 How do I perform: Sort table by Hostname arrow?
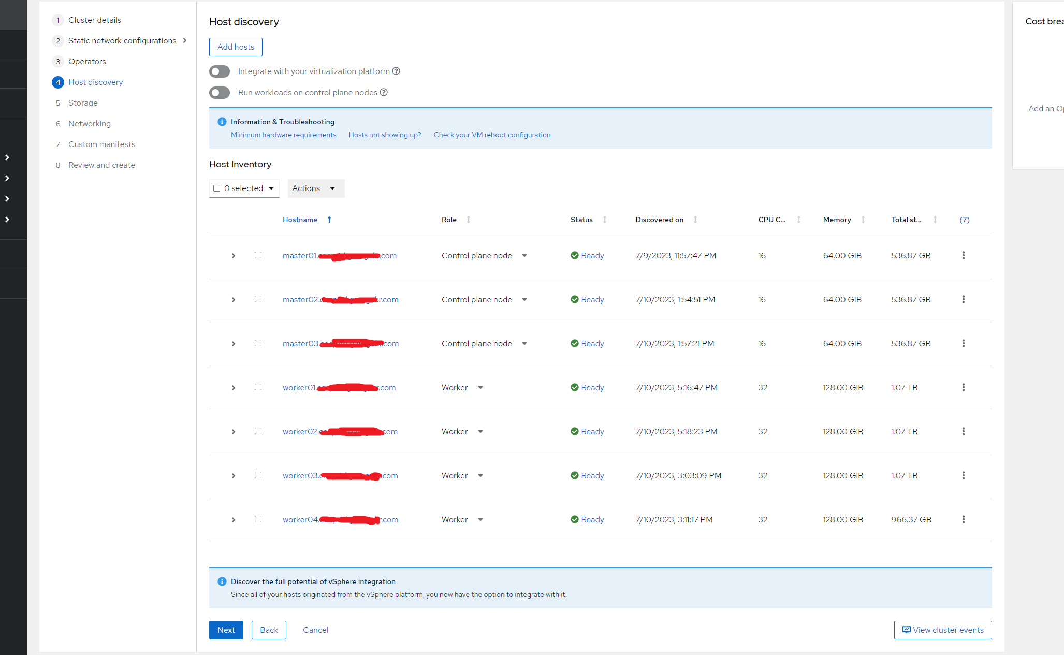[x=329, y=220]
